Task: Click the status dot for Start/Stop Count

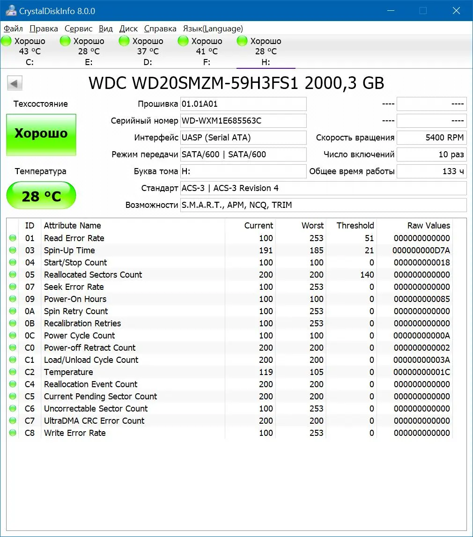Action: (13, 262)
